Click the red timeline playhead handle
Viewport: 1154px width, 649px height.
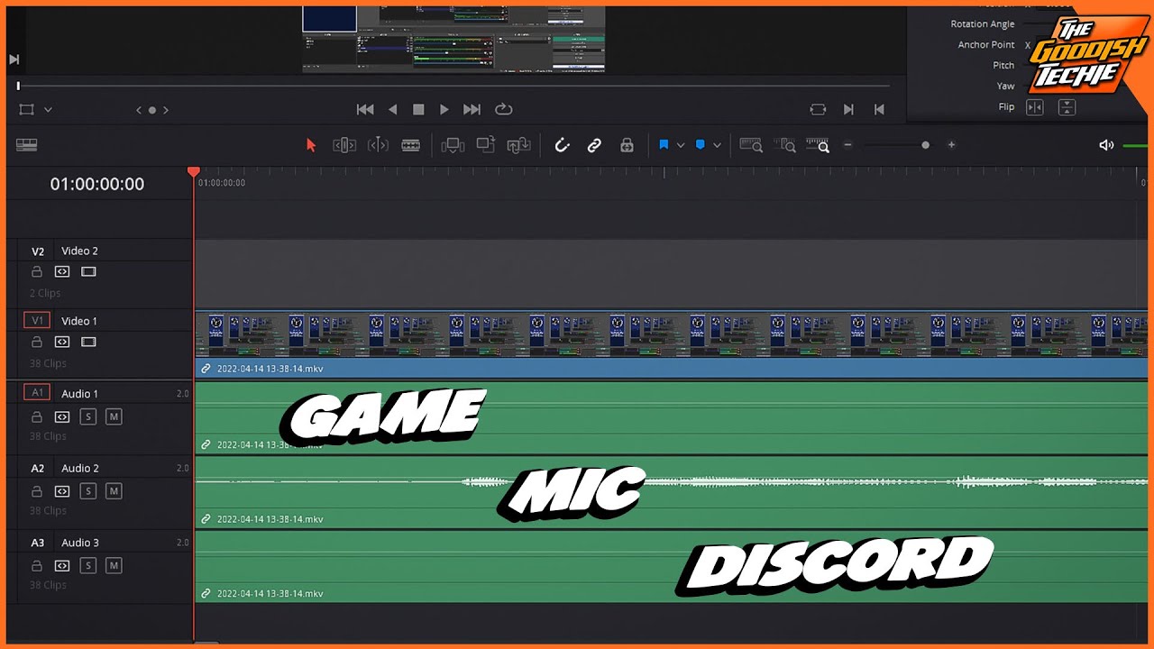[194, 171]
